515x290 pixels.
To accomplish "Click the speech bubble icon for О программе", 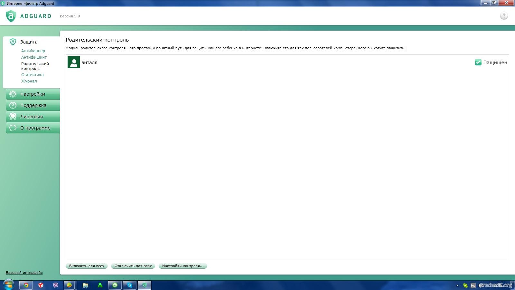I will [x=13, y=128].
